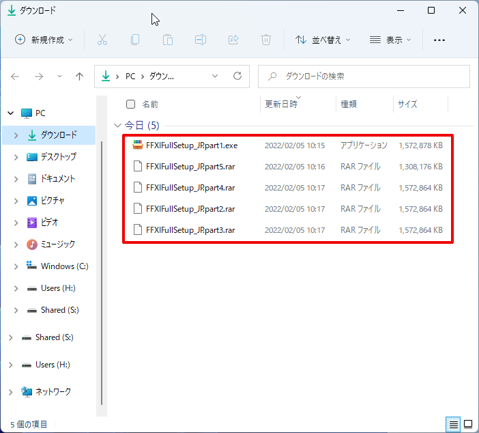Select ビデオ in the navigation pane
The image size is (479, 433).
point(49,223)
